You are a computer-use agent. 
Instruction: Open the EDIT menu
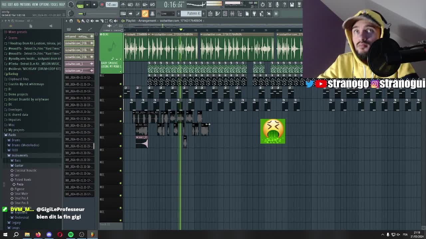[10, 4]
